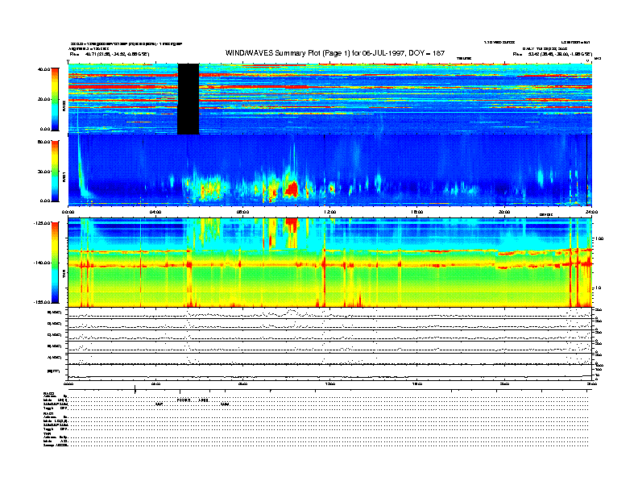The height and width of the screenshot is (493, 638).
Task: Select the -140.00 label on TNR scale
Action: coord(42,263)
